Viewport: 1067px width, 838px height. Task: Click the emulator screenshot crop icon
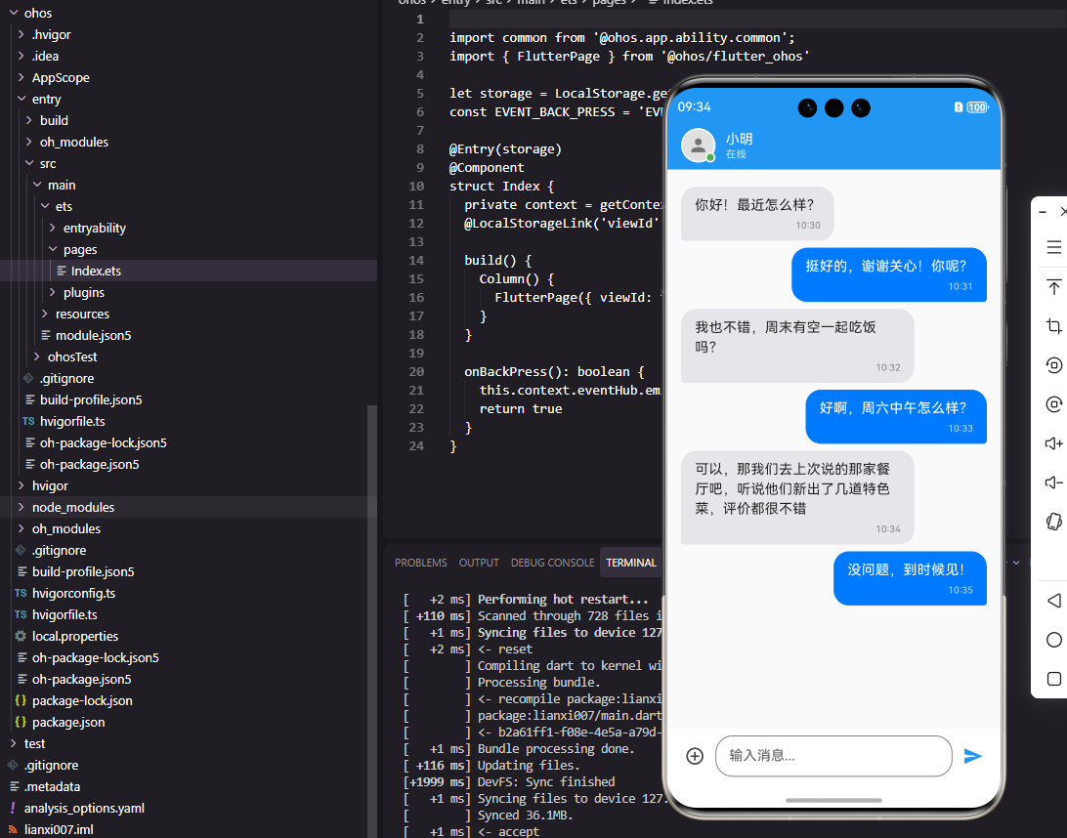[x=1054, y=326]
